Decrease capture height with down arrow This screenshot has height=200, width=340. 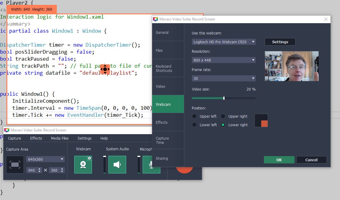[62, 171]
